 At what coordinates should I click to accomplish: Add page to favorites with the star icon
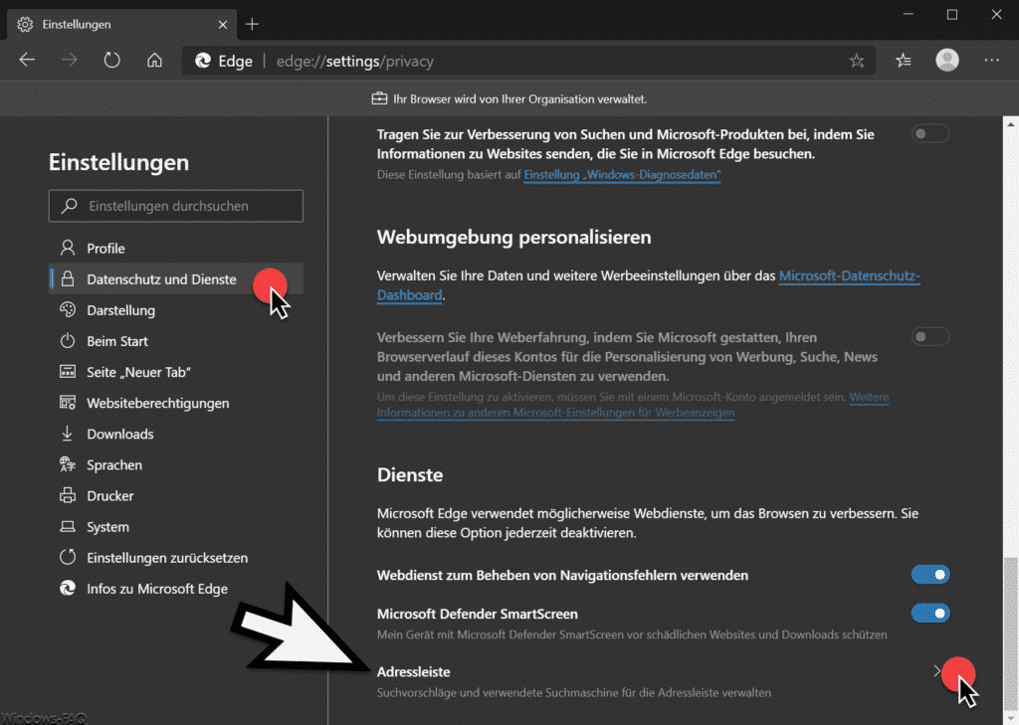[857, 61]
